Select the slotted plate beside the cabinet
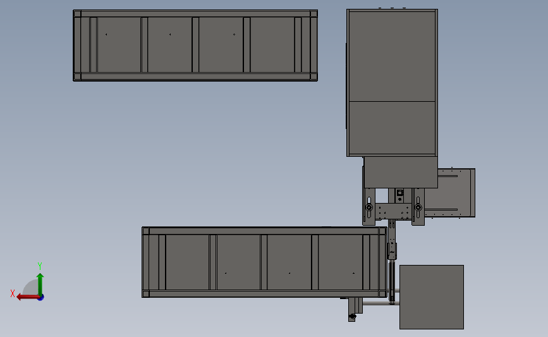Viewport: 548px width, 337px height. coord(451,193)
